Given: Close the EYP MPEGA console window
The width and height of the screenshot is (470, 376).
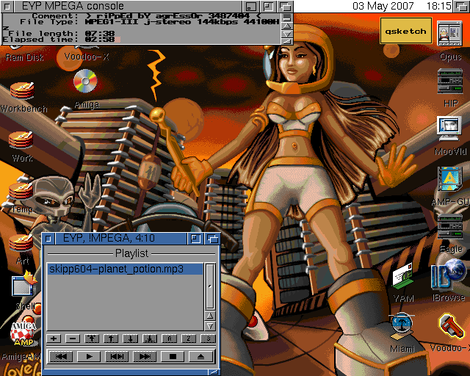Looking at the screenshot, I should point(7,7).
